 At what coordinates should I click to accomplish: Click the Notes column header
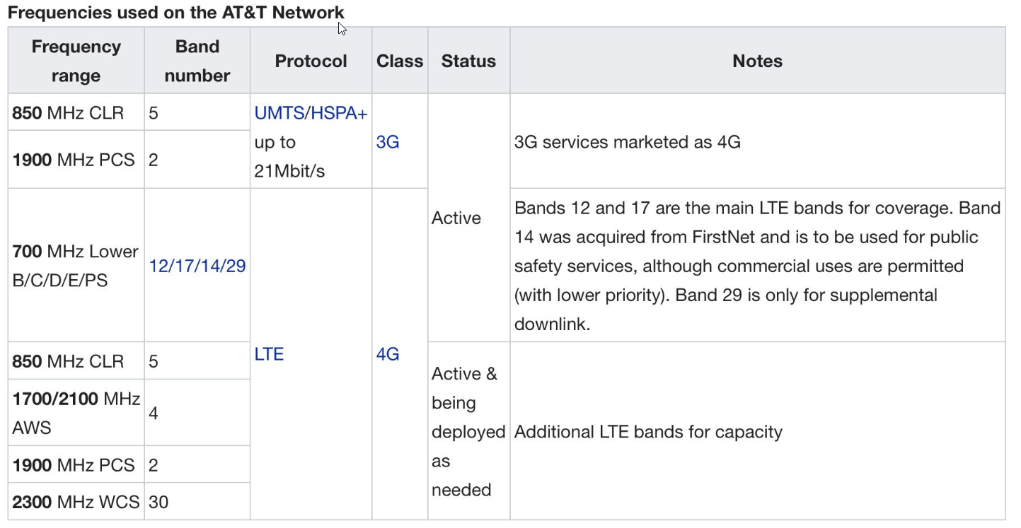[757, 61]
